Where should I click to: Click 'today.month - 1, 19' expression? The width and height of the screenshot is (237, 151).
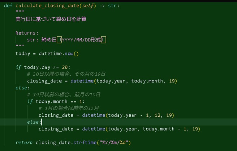(x=171, y=129)
